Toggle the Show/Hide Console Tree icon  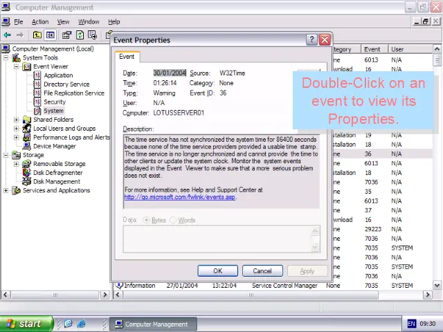click(51, 35)
